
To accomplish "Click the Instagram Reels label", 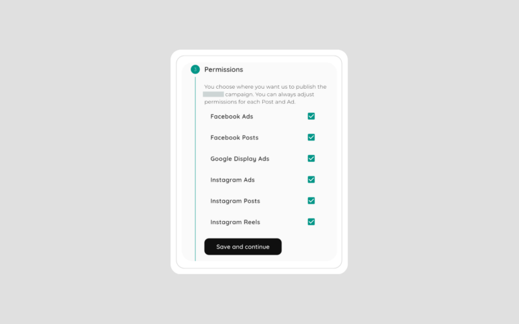I will click(x=235, y=222).
